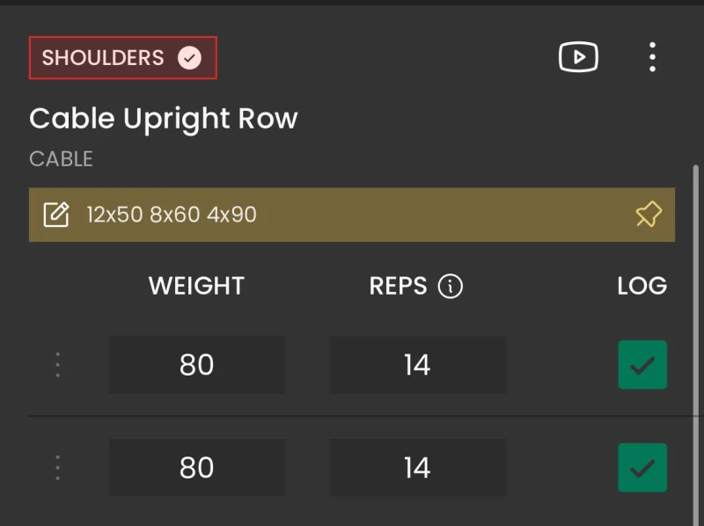Click the edit note pencil icon

56,215
